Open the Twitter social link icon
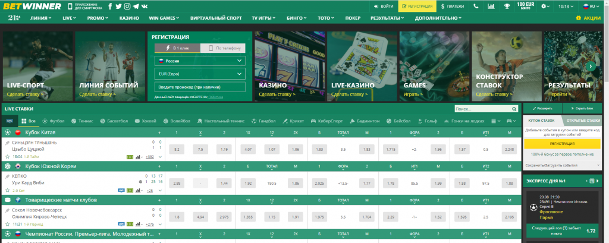The image size is (609, 243). click(x=118, y=6)
